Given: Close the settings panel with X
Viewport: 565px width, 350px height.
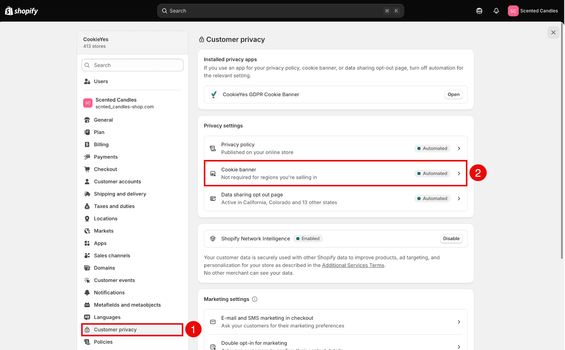Looking at the screenshot, I should (x=553, y=32).
